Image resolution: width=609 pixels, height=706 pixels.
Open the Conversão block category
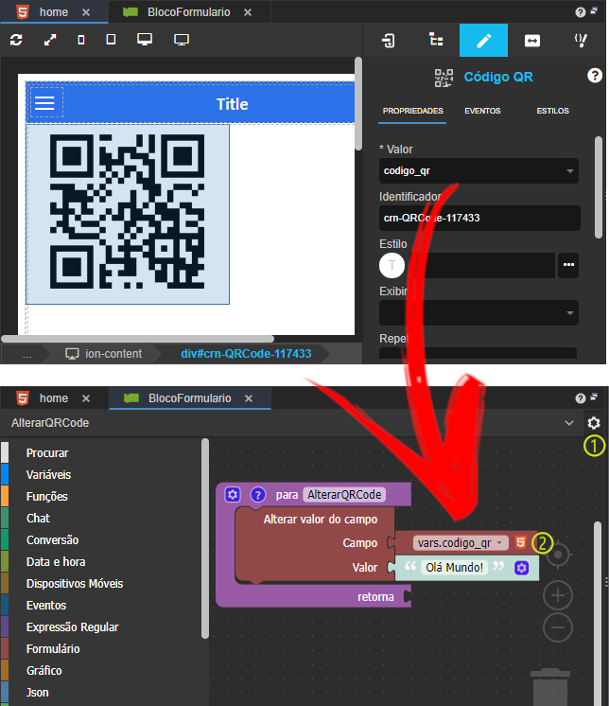(x=52, y=539)
